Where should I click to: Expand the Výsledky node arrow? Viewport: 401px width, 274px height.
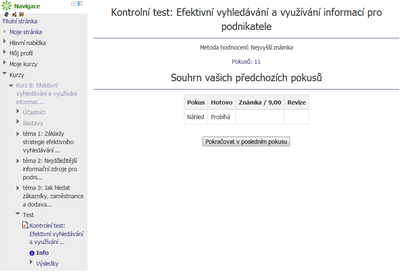[x=31, y=262]
